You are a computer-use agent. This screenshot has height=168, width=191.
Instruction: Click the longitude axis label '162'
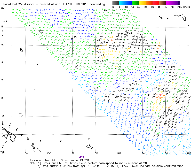click(119, 153)
